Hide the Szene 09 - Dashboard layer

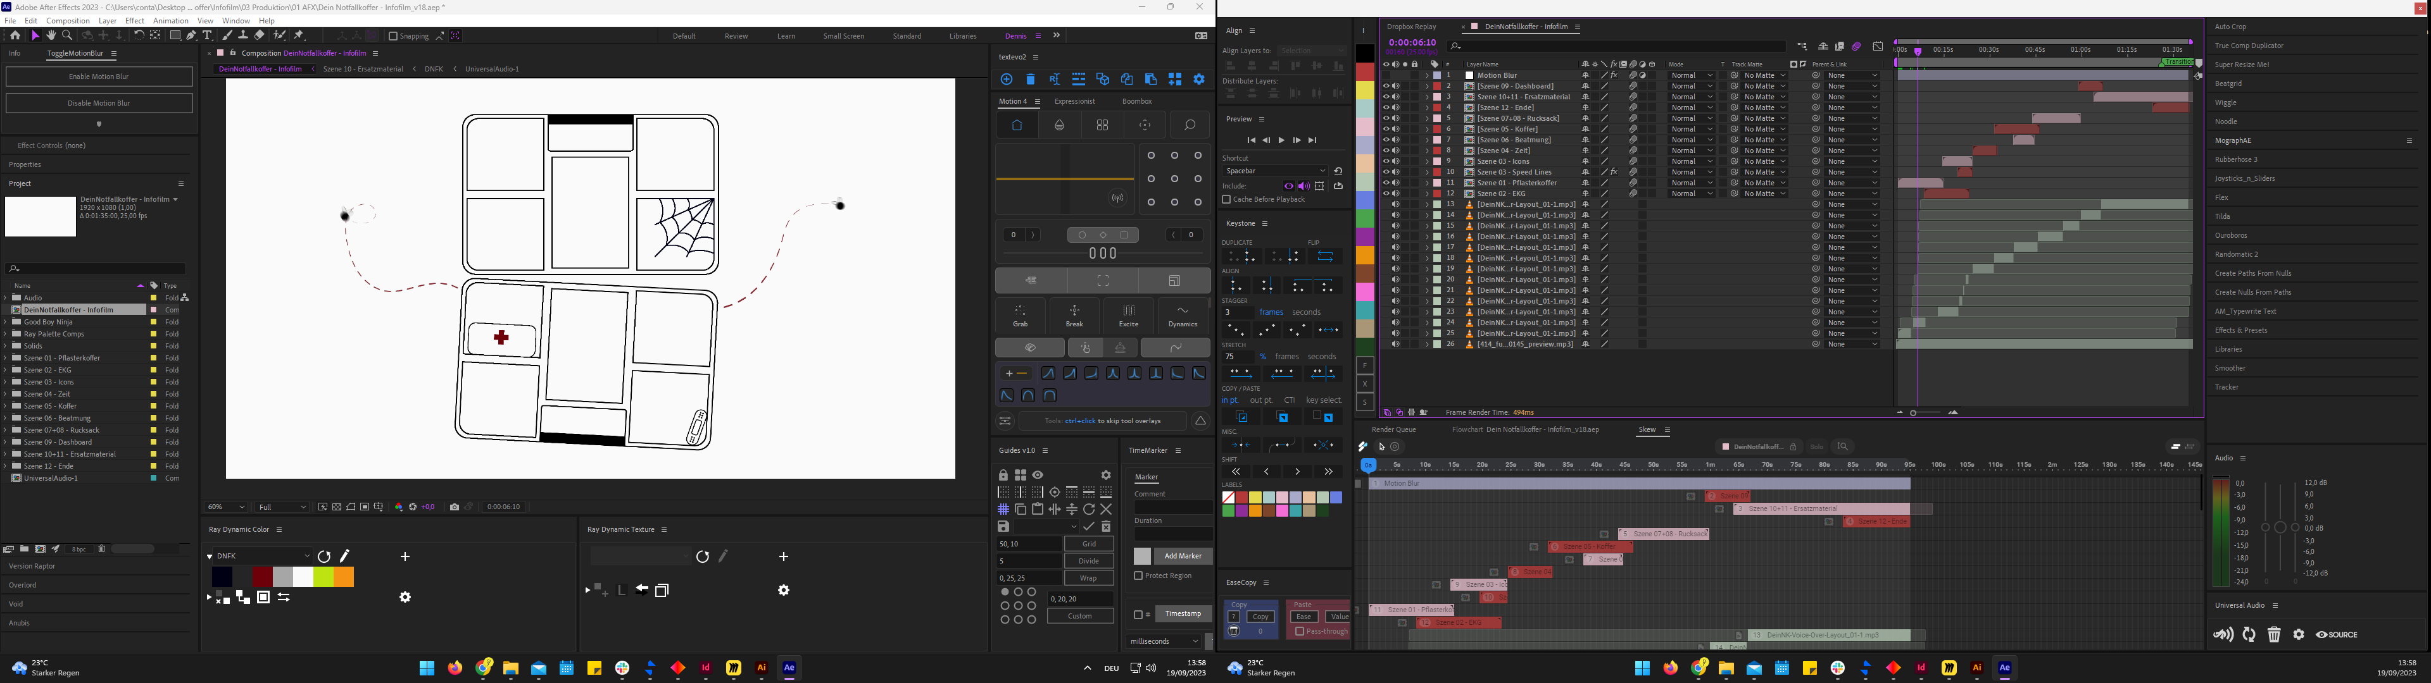click(x=1386, y=86)
